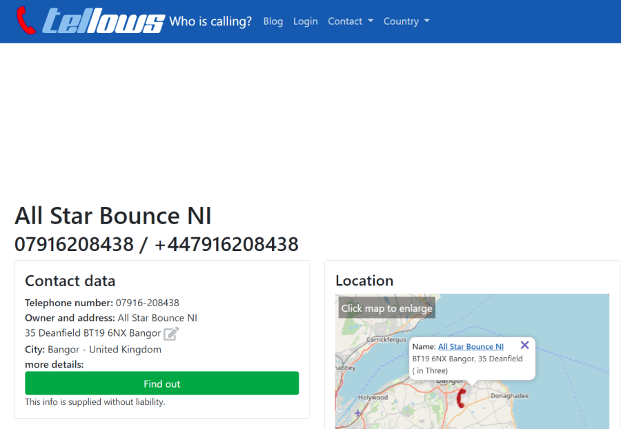Expand the Contact dropdown menu
The width and height of the screenshot is (621, 429).
[x=351, y=21]
